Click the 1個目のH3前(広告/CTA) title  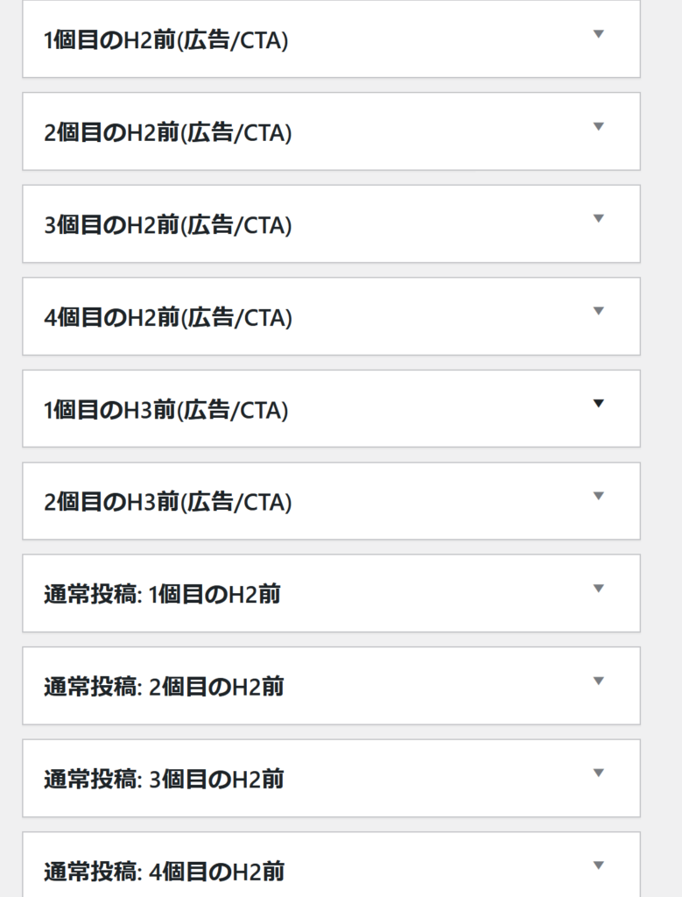[166, 410]
